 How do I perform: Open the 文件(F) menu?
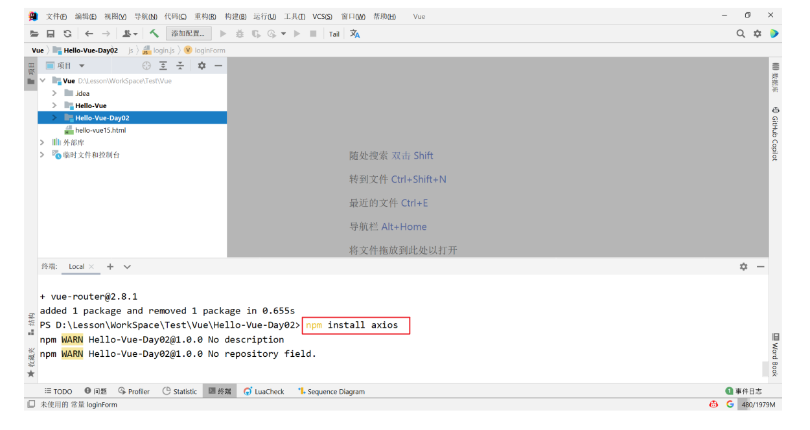click(x=56, y=16)
